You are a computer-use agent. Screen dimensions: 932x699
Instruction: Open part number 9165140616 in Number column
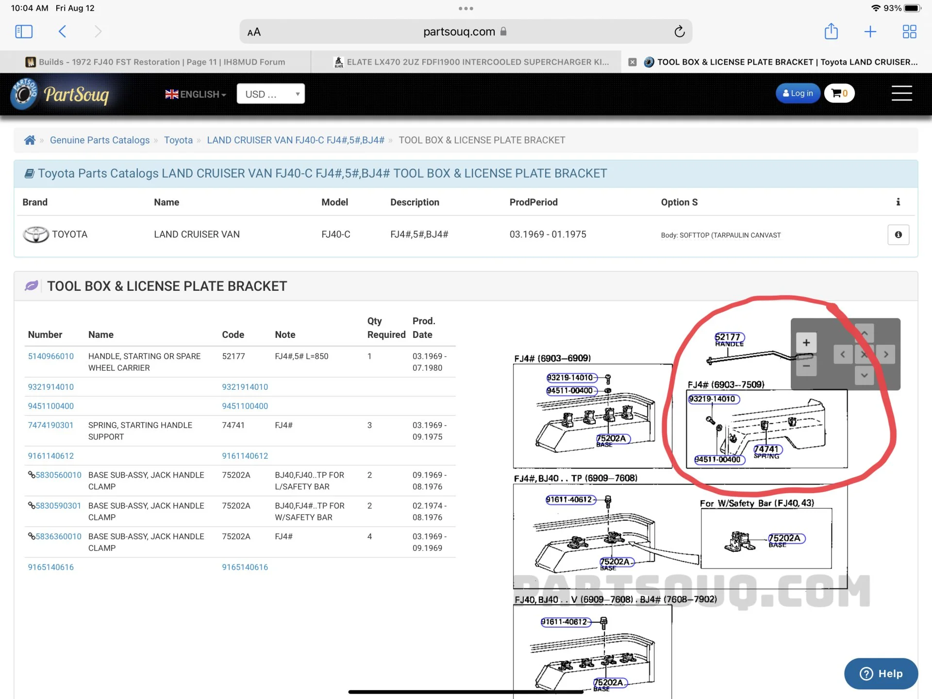point(51,567)
